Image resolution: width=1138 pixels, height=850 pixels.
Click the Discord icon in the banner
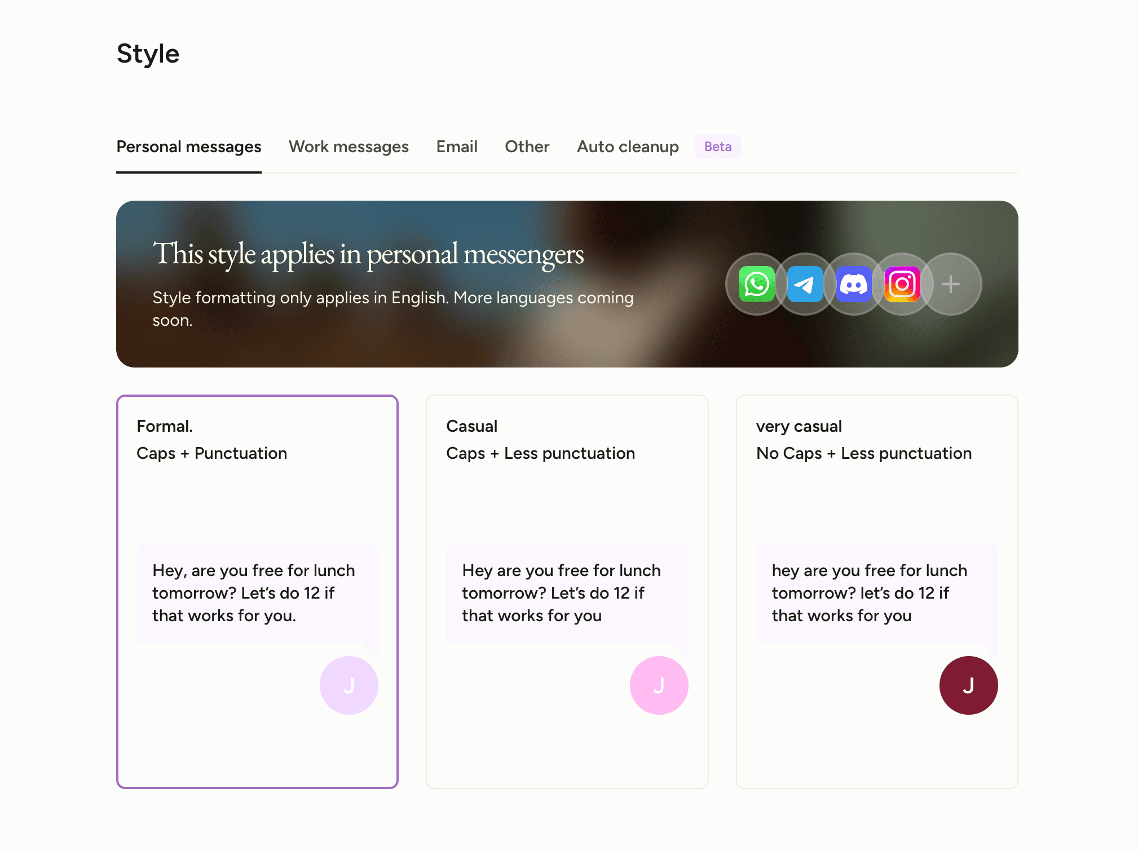853,284
